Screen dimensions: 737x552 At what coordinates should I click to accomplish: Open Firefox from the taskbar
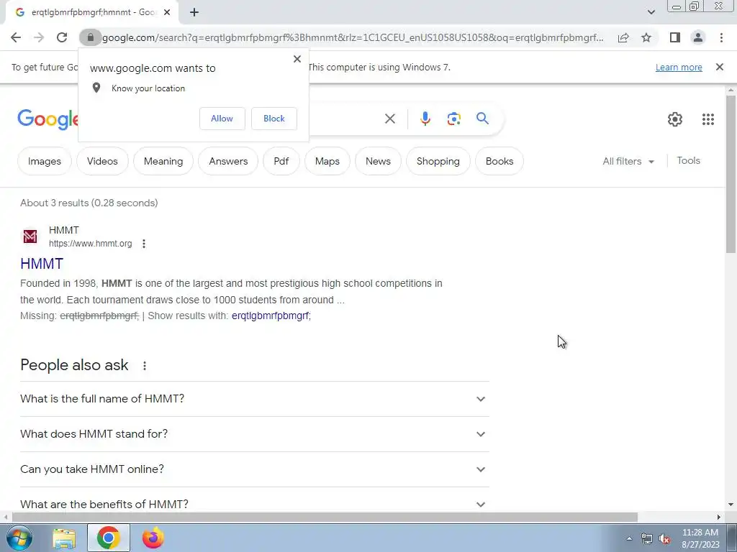tap(153, 538)
